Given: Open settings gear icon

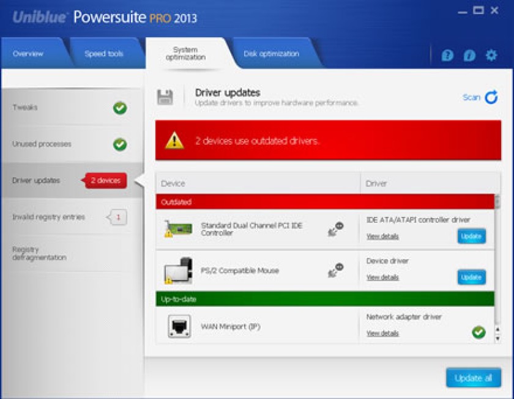Looking at the screenshot, I should point(491,55).
